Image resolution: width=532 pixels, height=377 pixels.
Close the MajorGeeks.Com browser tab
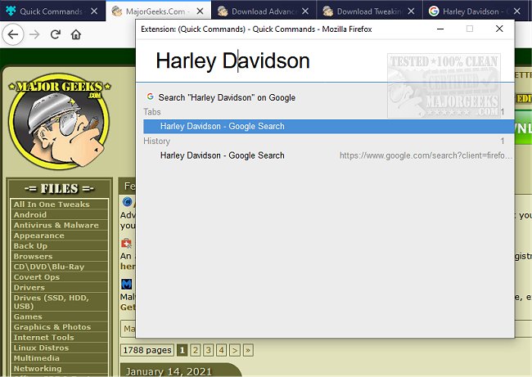point(201,11)
